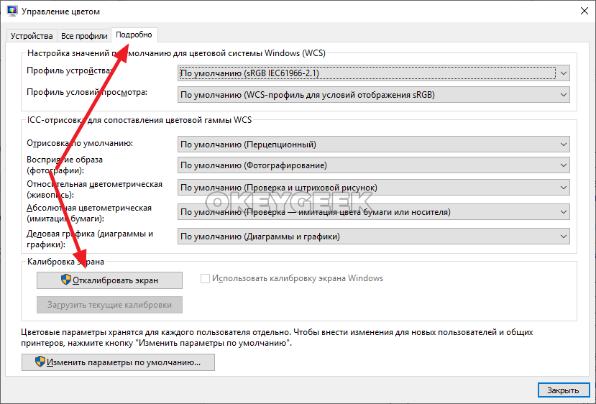The height and width of the screenshot is (404, 596).
Task: Select the Подробно tab
Action: [x=134, y=35]
